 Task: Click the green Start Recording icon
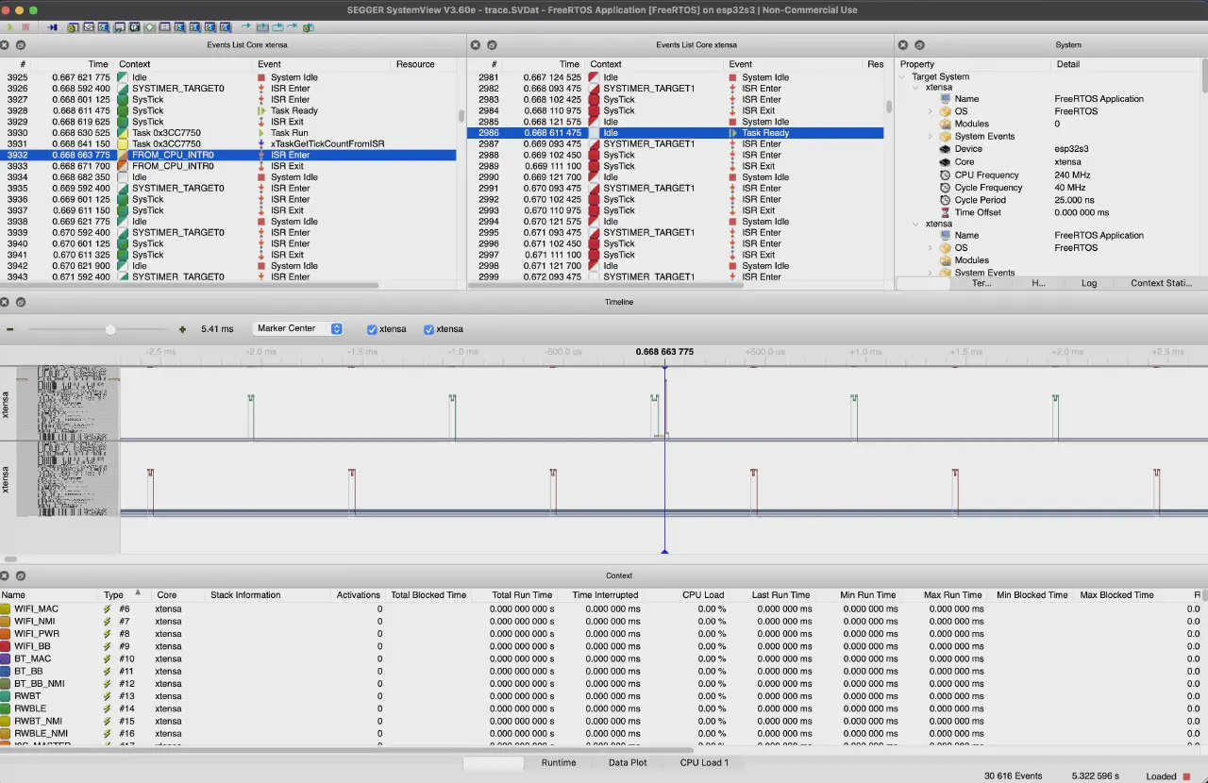point(10,27)
